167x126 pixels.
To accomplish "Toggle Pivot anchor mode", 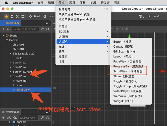I will point(35,16).
